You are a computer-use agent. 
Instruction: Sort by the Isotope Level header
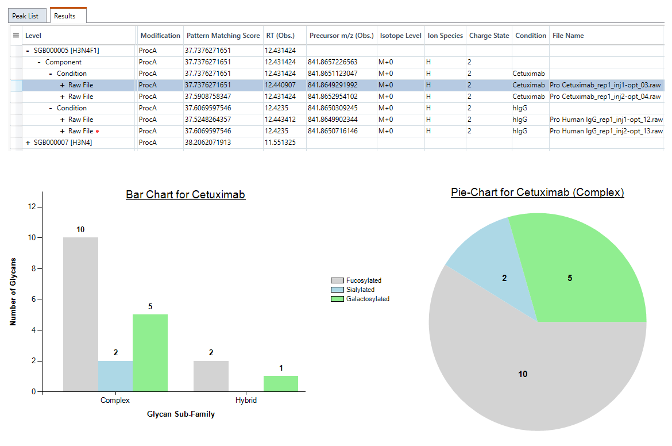click(x=401, y=36)
